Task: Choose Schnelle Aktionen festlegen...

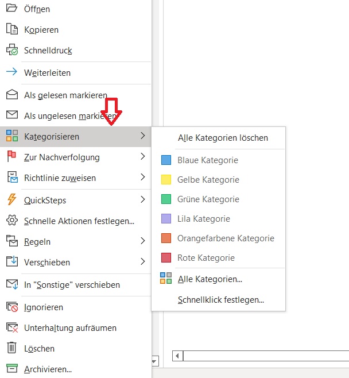Action: (76, 221)
